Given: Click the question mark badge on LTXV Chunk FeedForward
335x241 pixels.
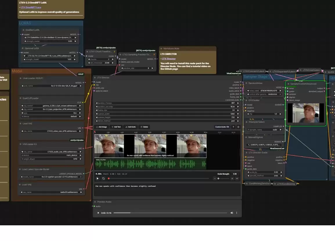Looking at the screenshot, I should [114, 52].
